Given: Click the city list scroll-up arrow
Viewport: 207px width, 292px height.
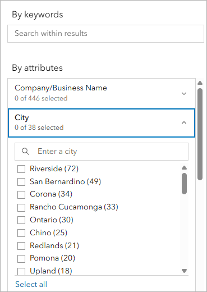Looking at the screenshot, I should point(185,167).
